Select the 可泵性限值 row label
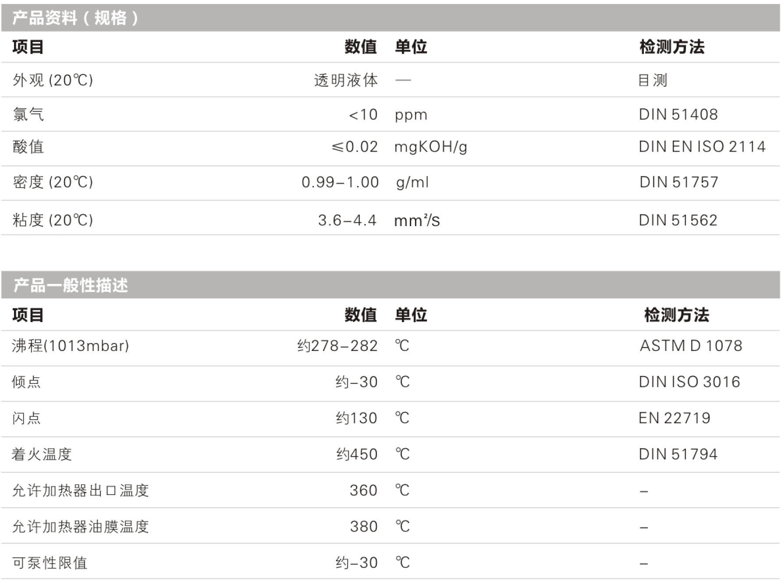The image size is (781, 581). tap(50, 563)
